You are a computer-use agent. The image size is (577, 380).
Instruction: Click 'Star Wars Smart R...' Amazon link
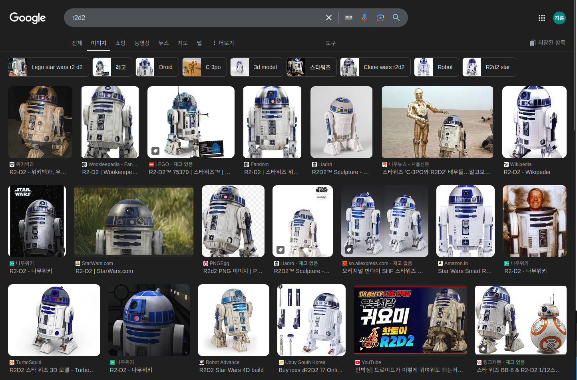pos(465,271)
